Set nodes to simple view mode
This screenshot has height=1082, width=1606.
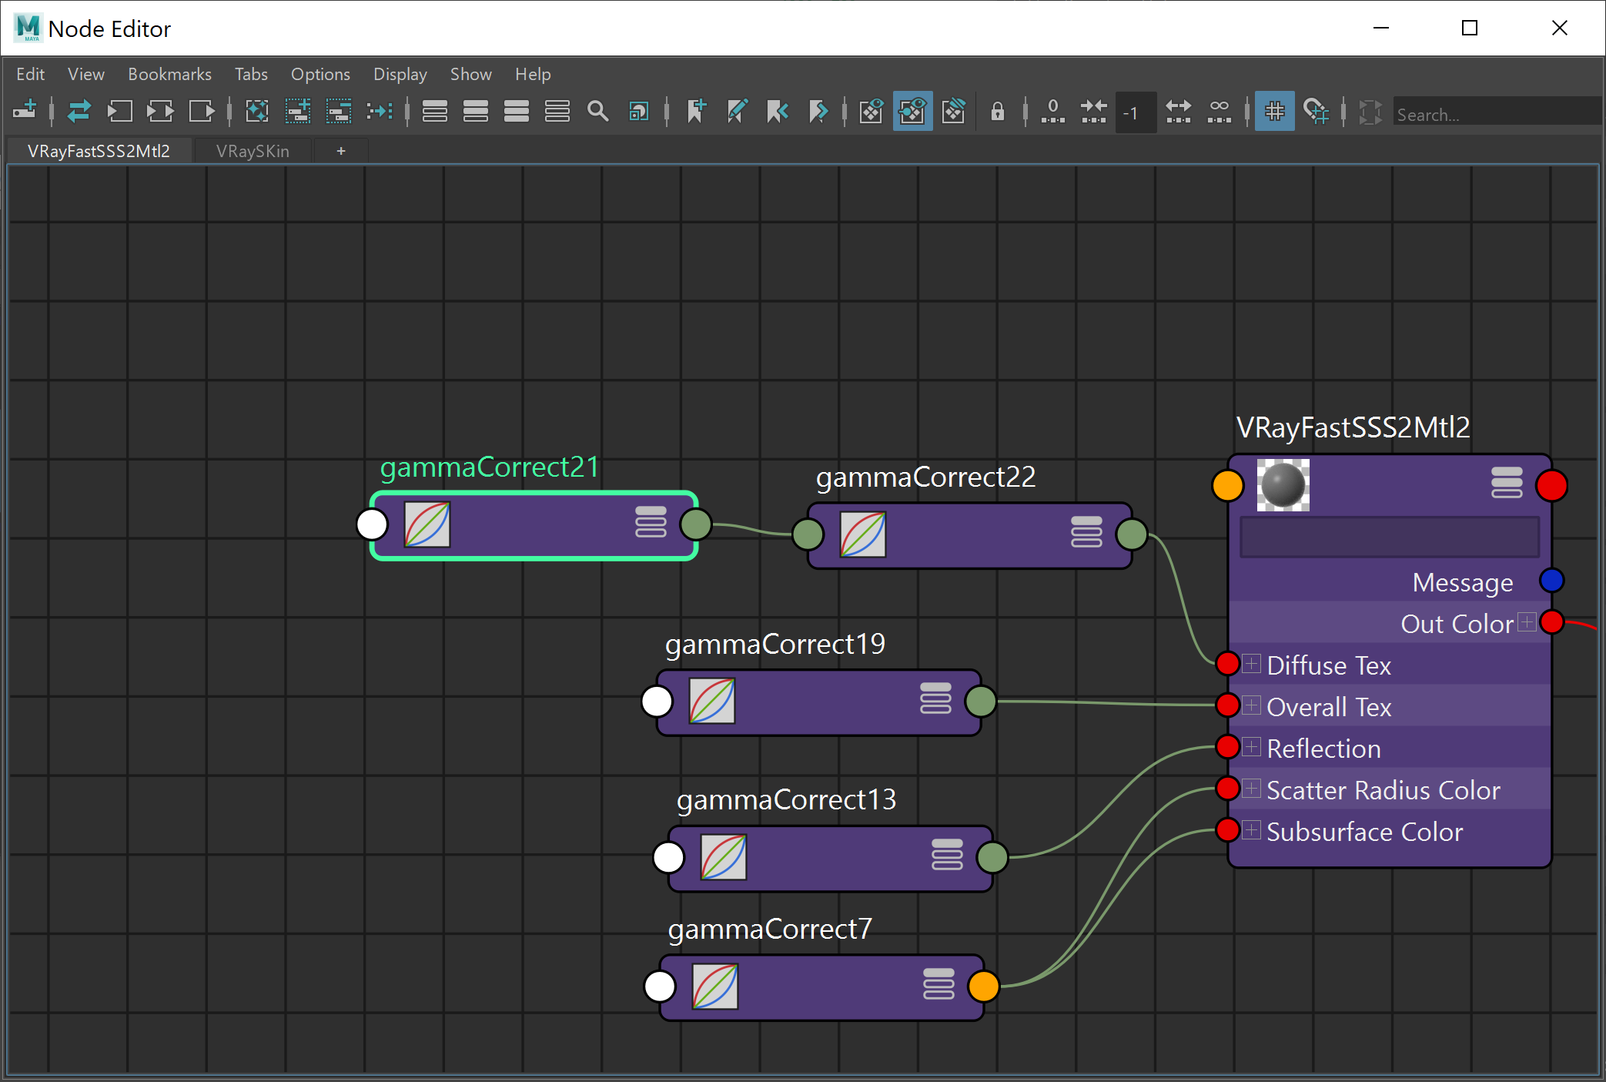coord(435,112)
